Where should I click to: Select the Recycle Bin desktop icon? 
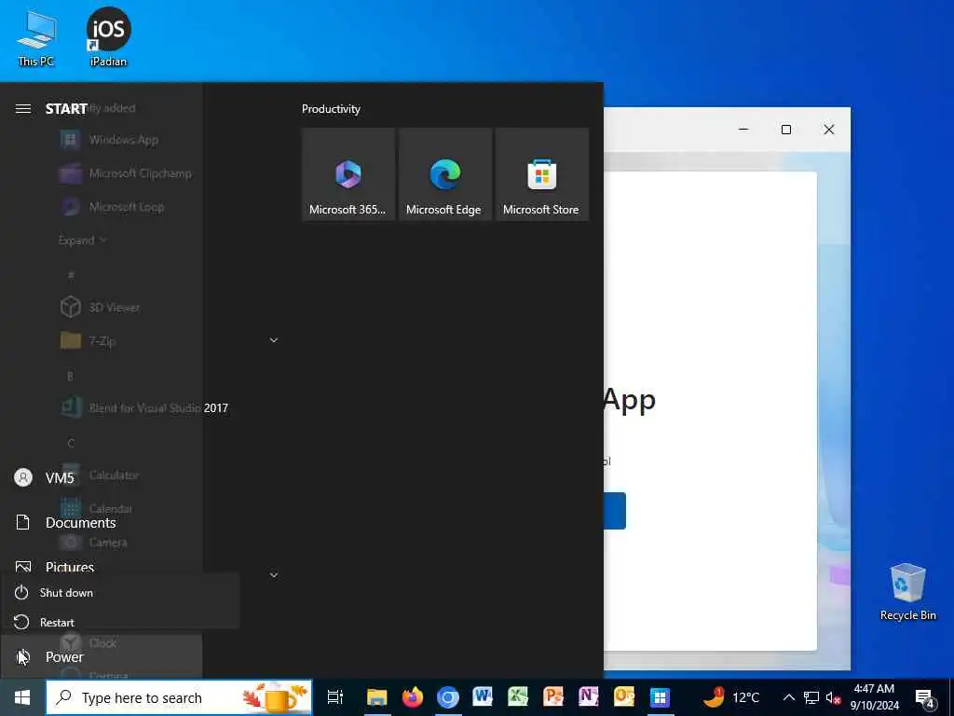(907, 592)
